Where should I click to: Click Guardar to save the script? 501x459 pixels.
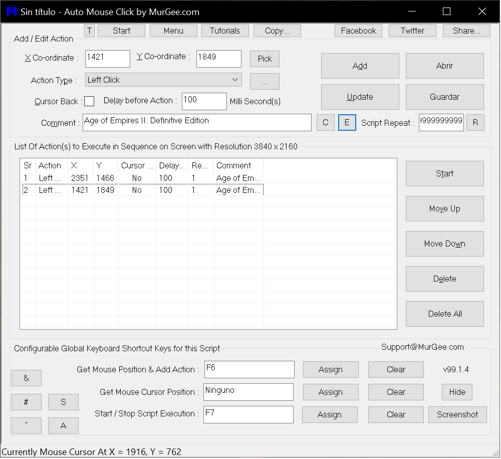pyautogui.click(x=445, y=97)
